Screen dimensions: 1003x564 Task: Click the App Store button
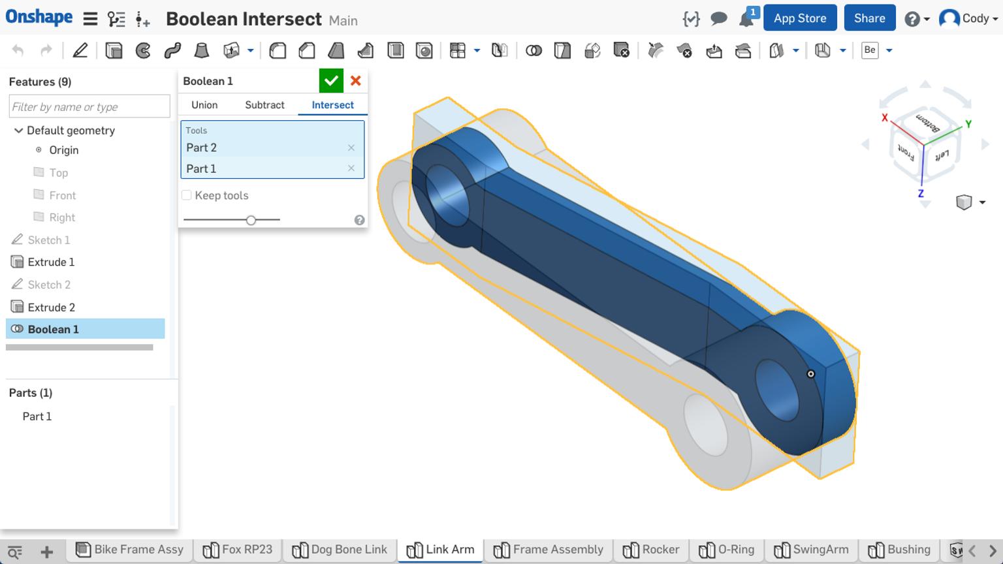pyautogui.click(x=800, y=18)
